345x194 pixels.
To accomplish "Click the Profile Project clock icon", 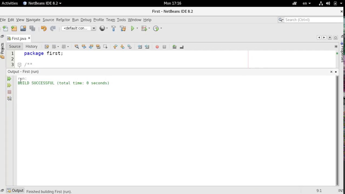I will (x=156, y=28).
